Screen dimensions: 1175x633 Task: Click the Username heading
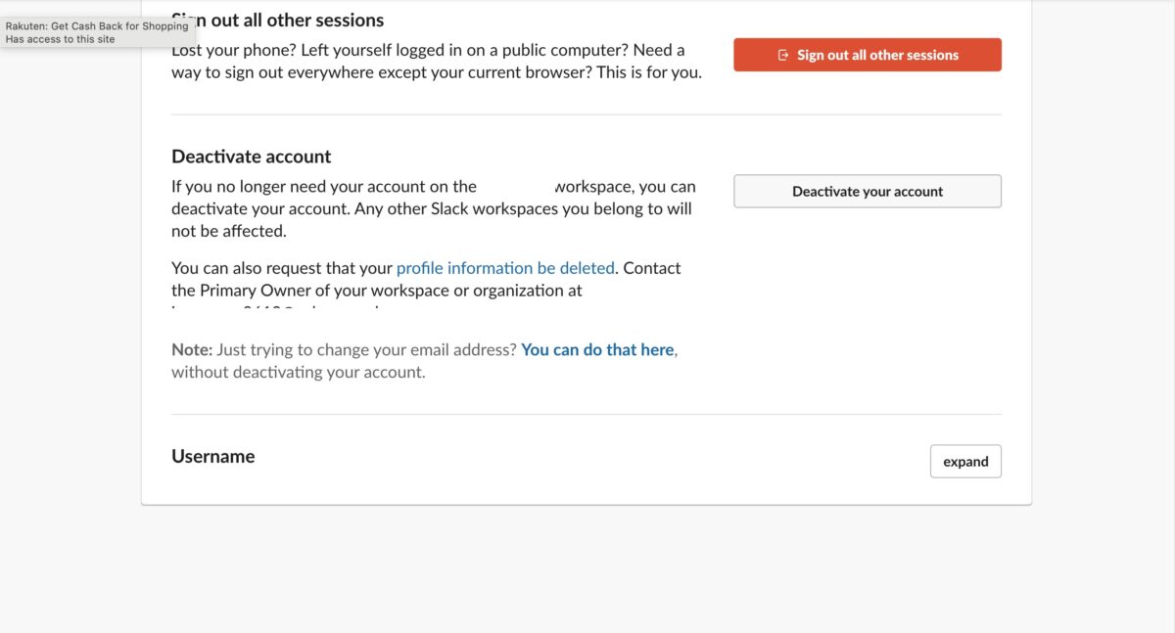213,457
